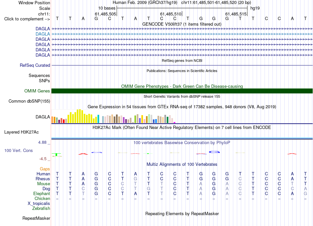The width and height of the screenshot is (313, 226).
Task: Click the Scale label on the left
Action: 44,8
